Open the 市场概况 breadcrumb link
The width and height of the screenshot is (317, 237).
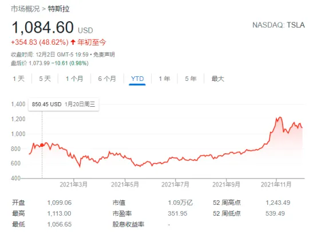coord(25,9)
